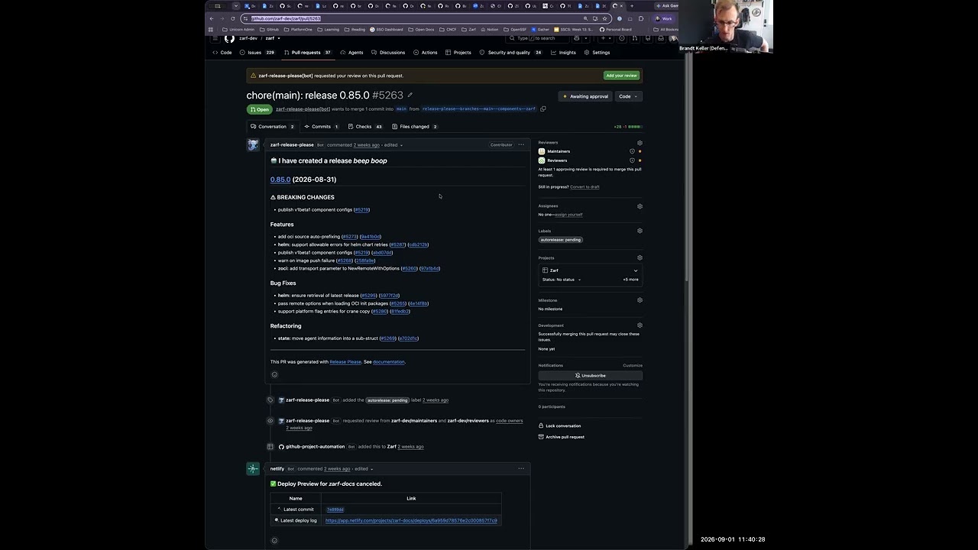
Task: Click the assign yourself link
Action: click(x=568, y=215)
